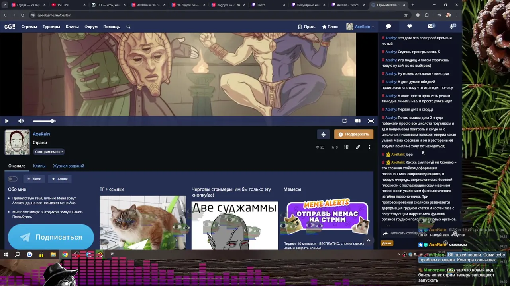Delete the Atachy message 'Сидишь проигрываешь 5'
Screen dimensions: 510x286
point(383,52)
